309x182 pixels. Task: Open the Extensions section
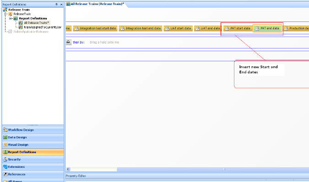click(33, 167)
